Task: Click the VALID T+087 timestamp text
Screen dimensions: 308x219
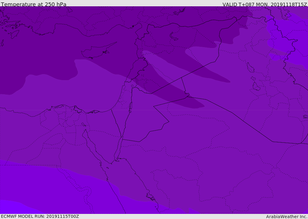Action: 264,5
